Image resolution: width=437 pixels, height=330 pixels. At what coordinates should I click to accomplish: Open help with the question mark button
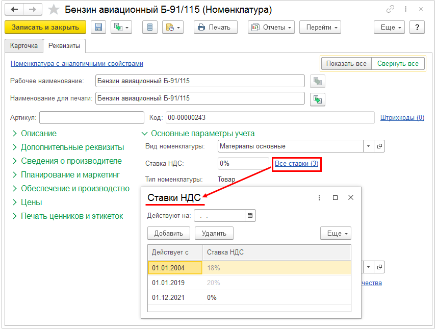point(417,28)
